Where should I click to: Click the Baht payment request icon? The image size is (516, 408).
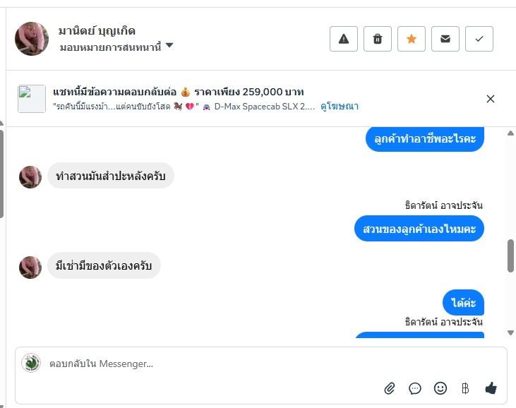point(465,388)
